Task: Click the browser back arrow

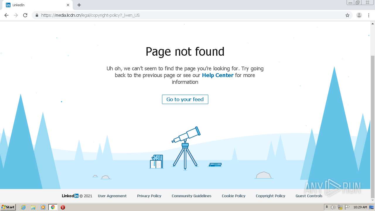Action: click(x=6, y=15)
